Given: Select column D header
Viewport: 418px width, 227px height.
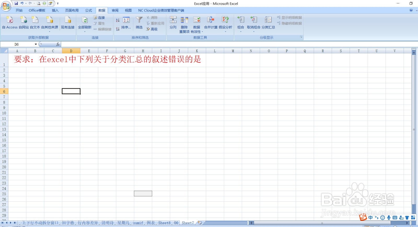Looking at the screenshot, I should point(71,51).
